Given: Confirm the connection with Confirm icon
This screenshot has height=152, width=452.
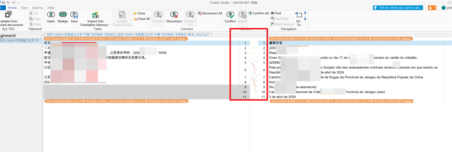Looking at the screenshot, I should (x=230, y=15).
